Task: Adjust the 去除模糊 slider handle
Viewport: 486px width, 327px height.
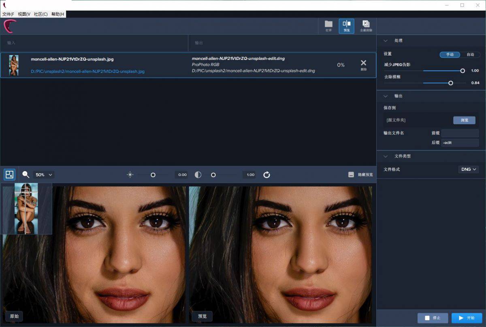Action: (450, 83)
